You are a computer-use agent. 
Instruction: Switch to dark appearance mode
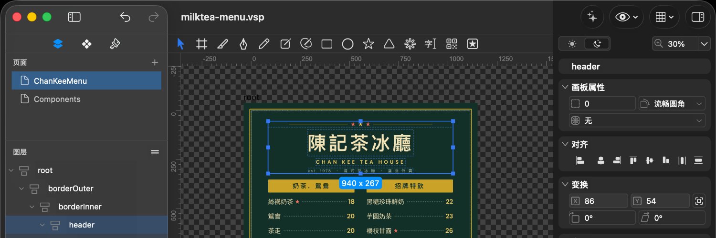point(597,44)
